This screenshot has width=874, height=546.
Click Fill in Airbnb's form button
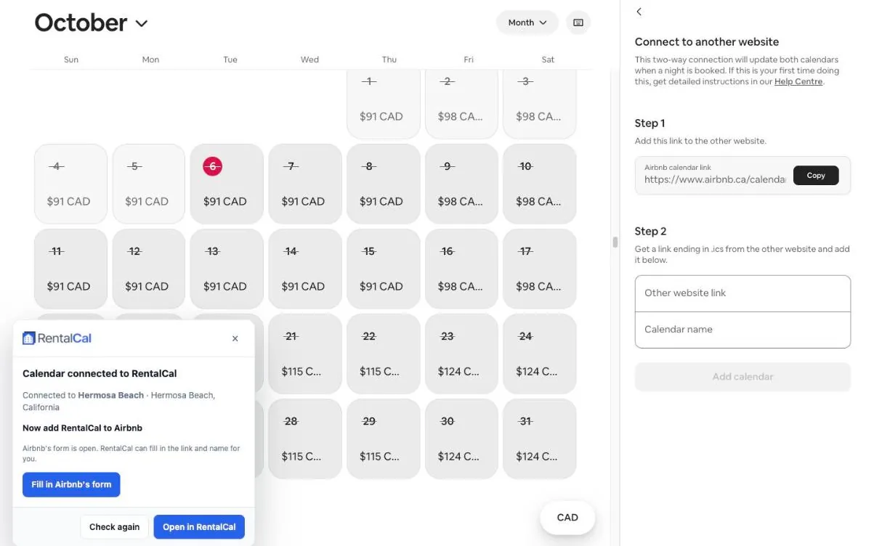click(71, 484)
